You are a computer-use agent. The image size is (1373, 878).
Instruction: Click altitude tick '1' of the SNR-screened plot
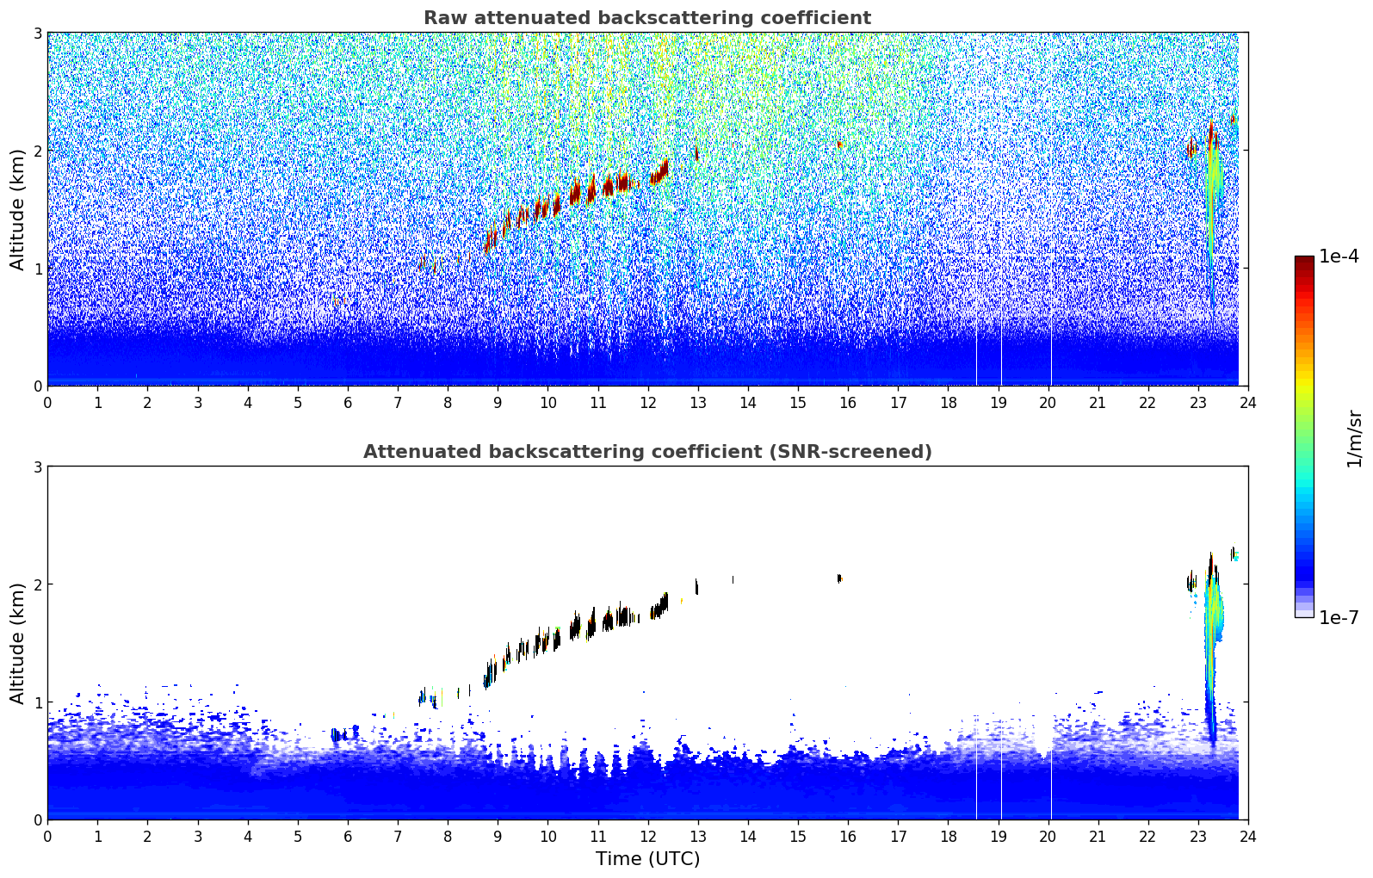[37, 702]
